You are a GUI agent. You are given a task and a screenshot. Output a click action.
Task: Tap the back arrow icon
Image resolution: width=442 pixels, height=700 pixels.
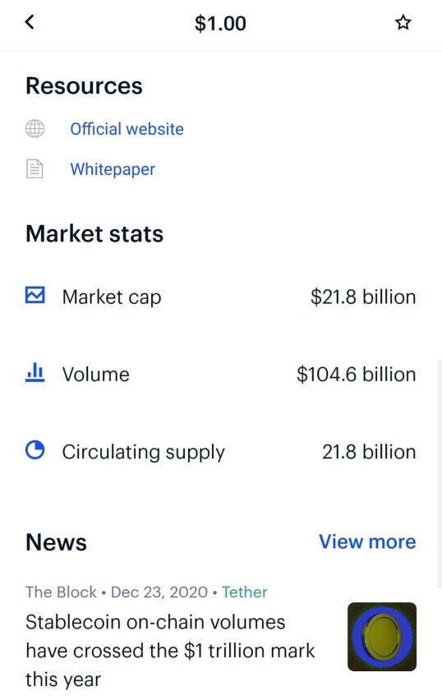pyautogui.click(x=30, y=22)
